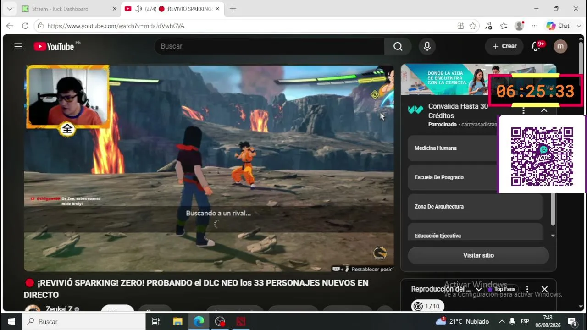The height and width of the screenshot is (330, 587).
Task: Click the address bar URL
Action: tap(116, 26)
